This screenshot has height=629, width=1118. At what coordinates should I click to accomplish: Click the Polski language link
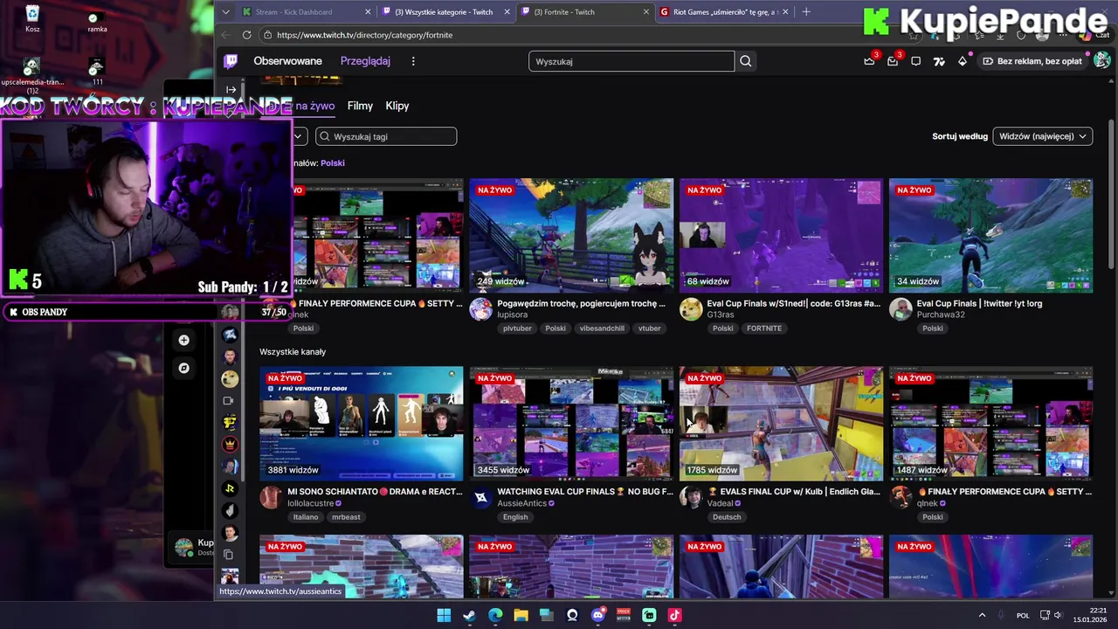coord(333,163)
